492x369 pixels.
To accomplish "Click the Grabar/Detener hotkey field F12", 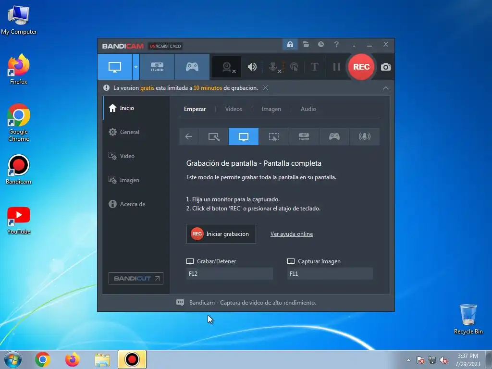I will pos(229,273).
